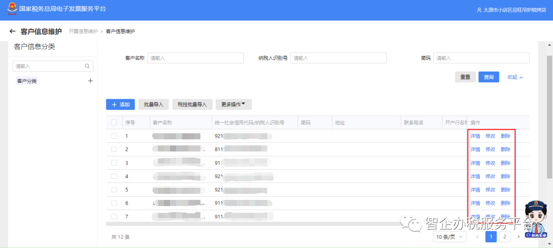Viewport: 553px width, 248px height.
Task: Open 详情 for row 3
Action: [475, 163]
